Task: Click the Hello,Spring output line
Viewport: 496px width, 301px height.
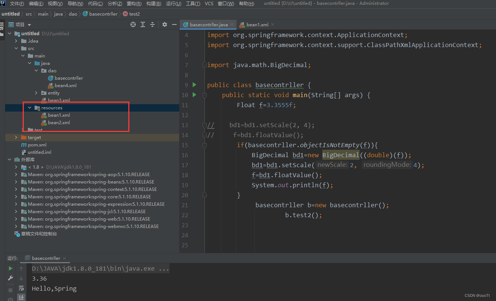Action: coord(54,288)
